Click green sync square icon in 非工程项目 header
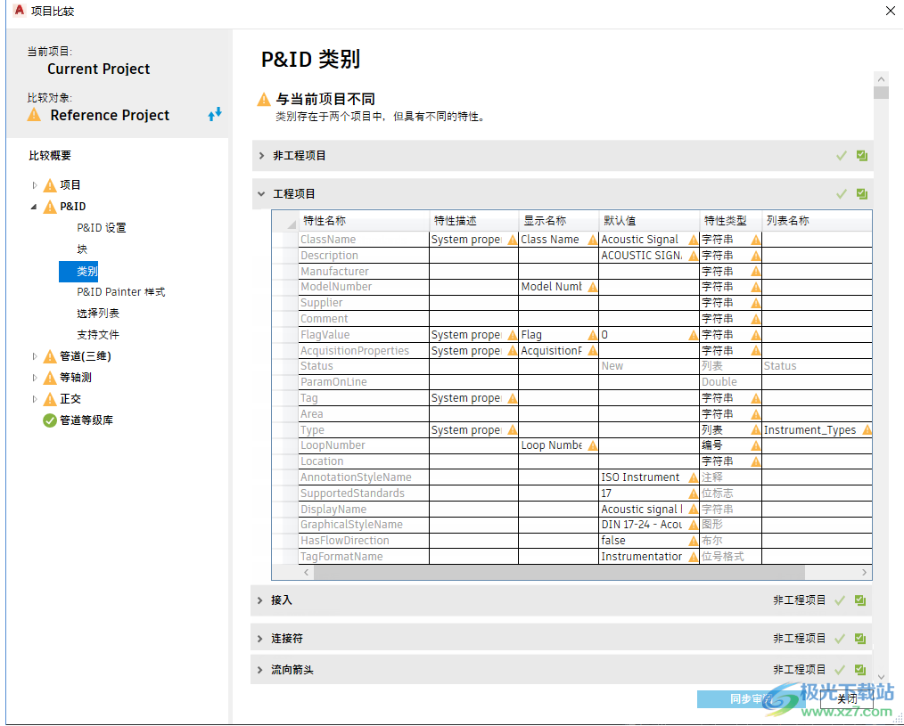904x726 pixels. 862,156
